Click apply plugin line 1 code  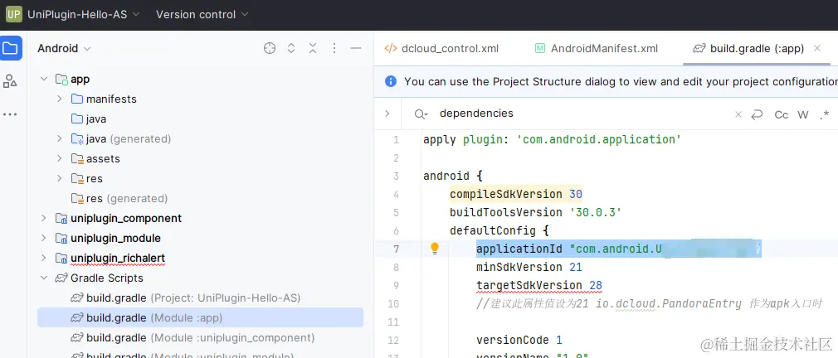click(552, 140)
